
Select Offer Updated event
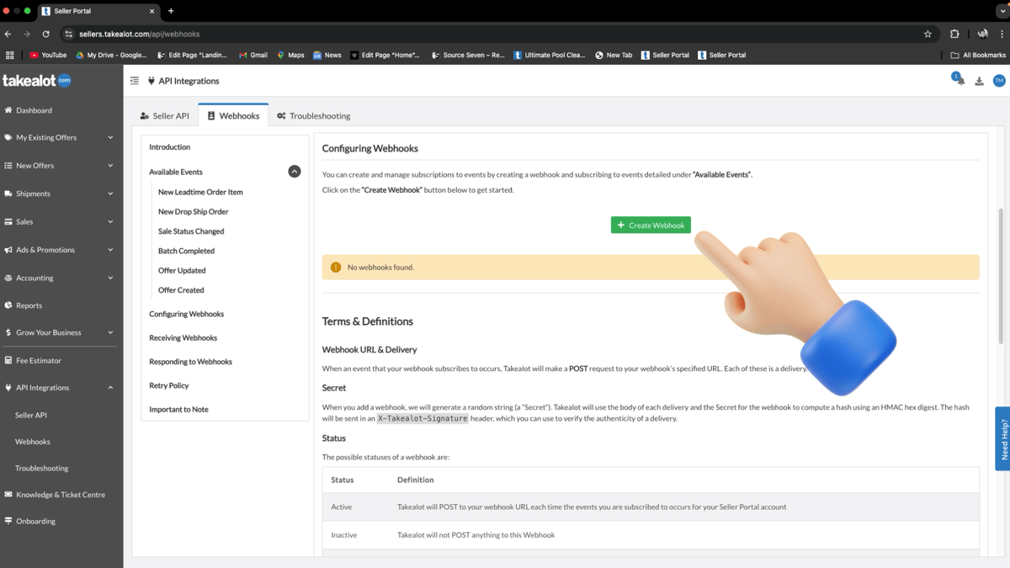[x=182, y=271]
